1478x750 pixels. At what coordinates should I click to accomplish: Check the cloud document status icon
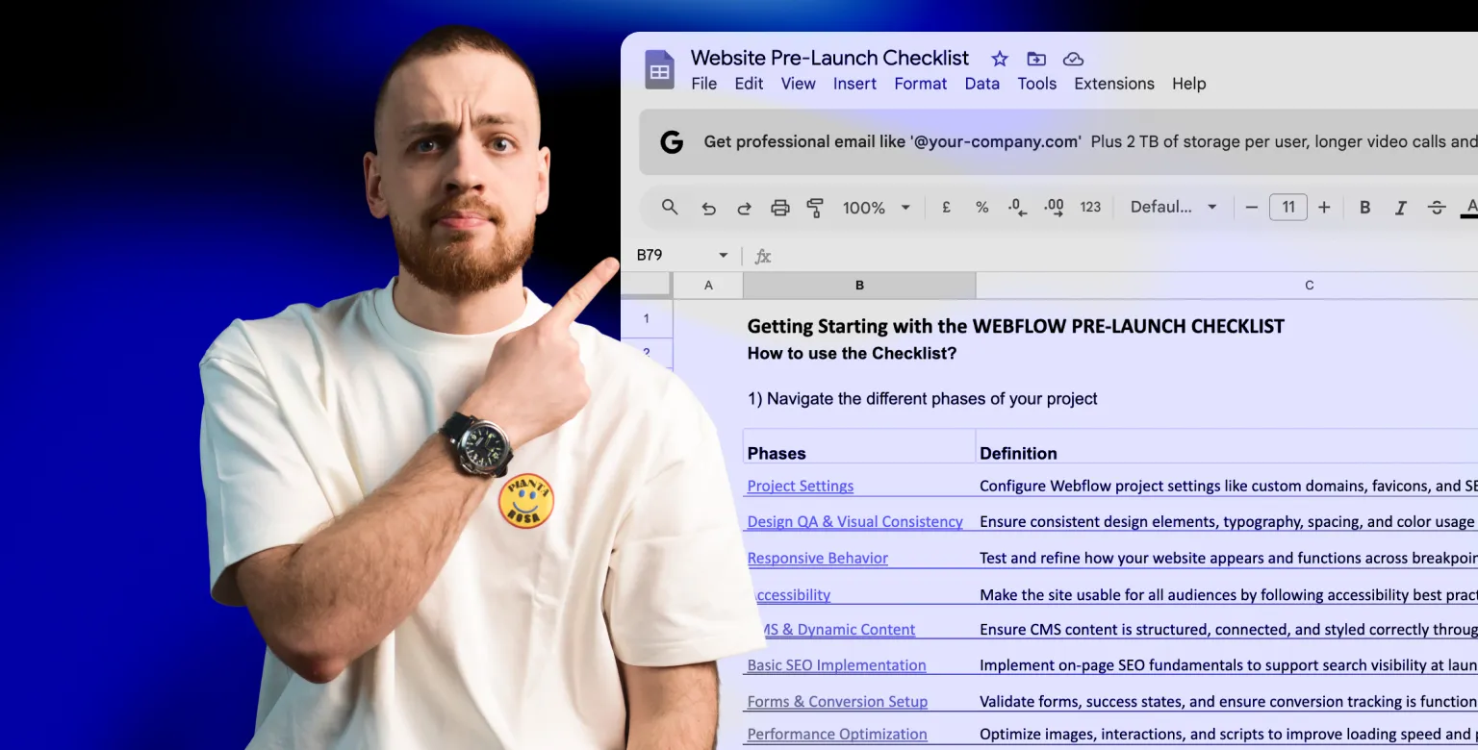point(1073,59)
